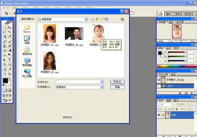Open the Desktop shortcut in sidebar
The width and height of the screenshot is (197, 137).
pos(27,40)
